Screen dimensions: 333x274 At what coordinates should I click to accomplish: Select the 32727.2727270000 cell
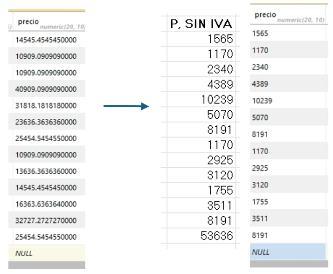point(46,220)
